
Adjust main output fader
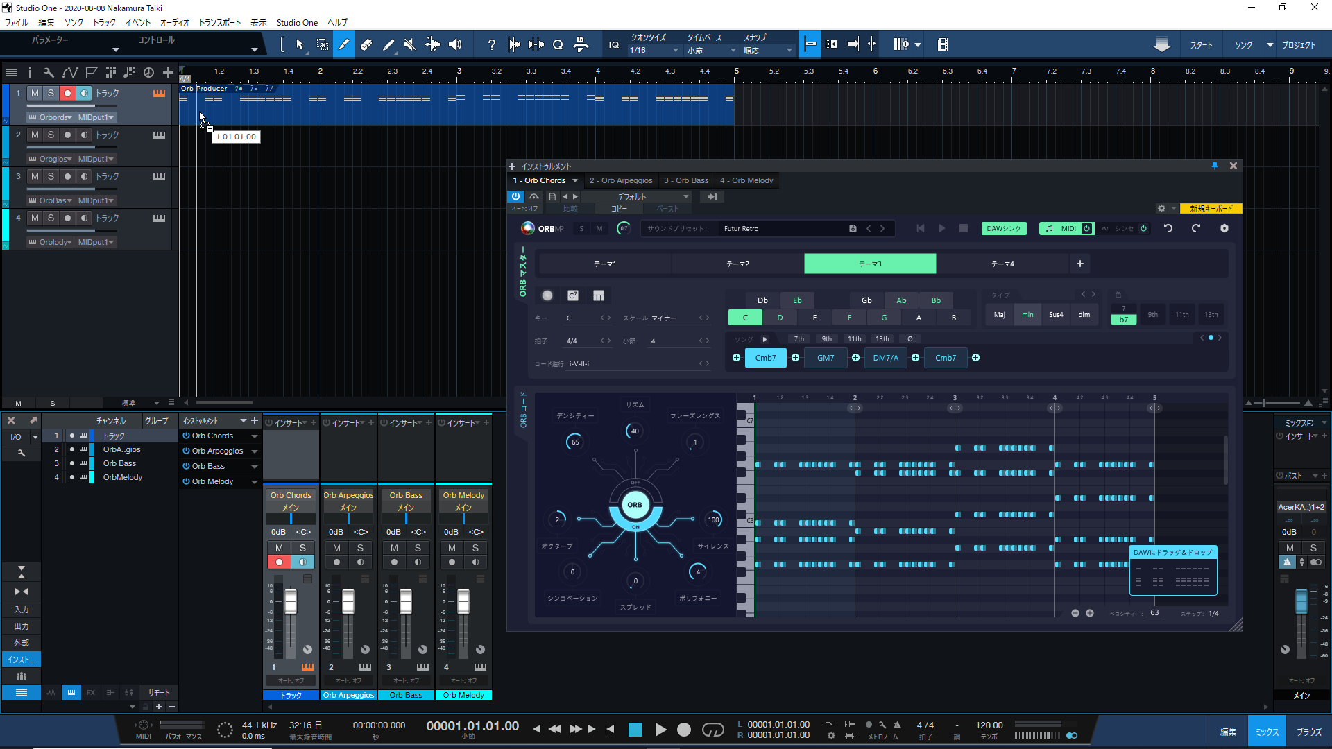point(1301,601)
